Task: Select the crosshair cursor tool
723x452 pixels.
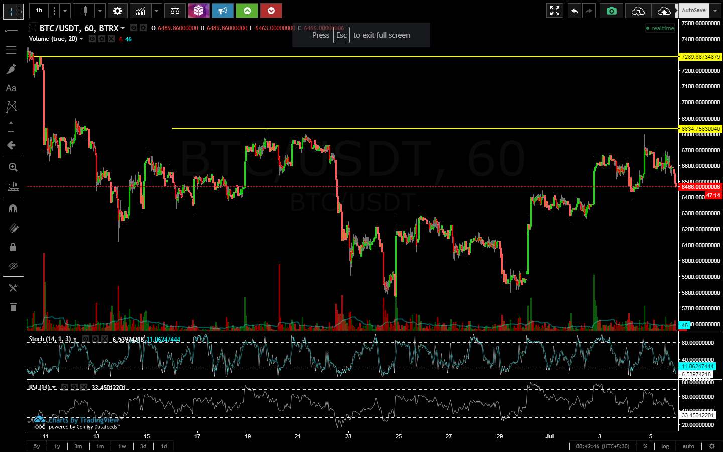Action: point(11,11)
